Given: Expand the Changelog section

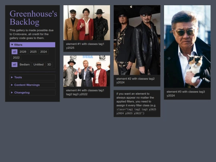Looking at the screenshot, I should point(32,92).
